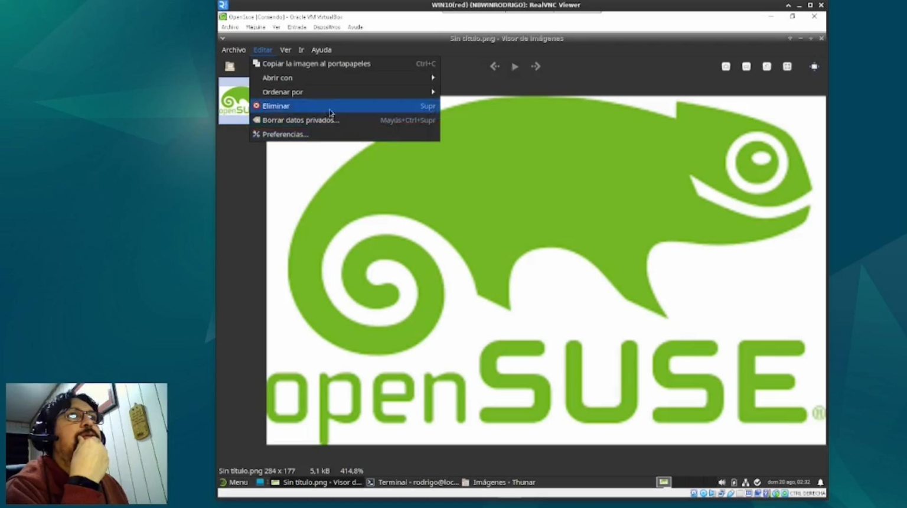Image resolution: width=907 pixels, height=508 pixels.
Task: Open the file manager icon above the thumbnail pane
Action: (230, 66)
